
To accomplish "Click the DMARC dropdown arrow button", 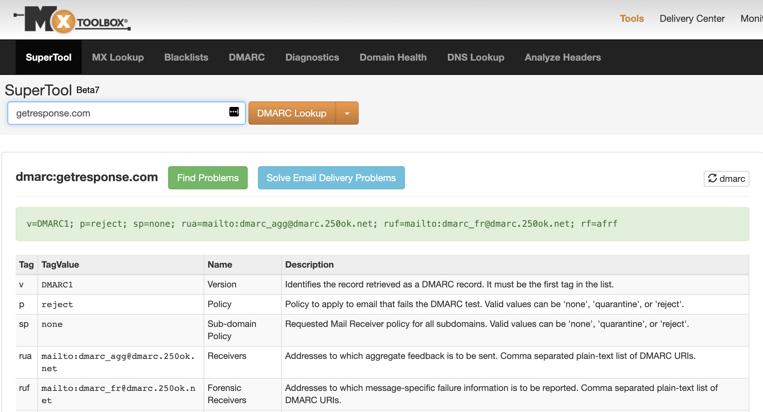I will tap(348, 113).
